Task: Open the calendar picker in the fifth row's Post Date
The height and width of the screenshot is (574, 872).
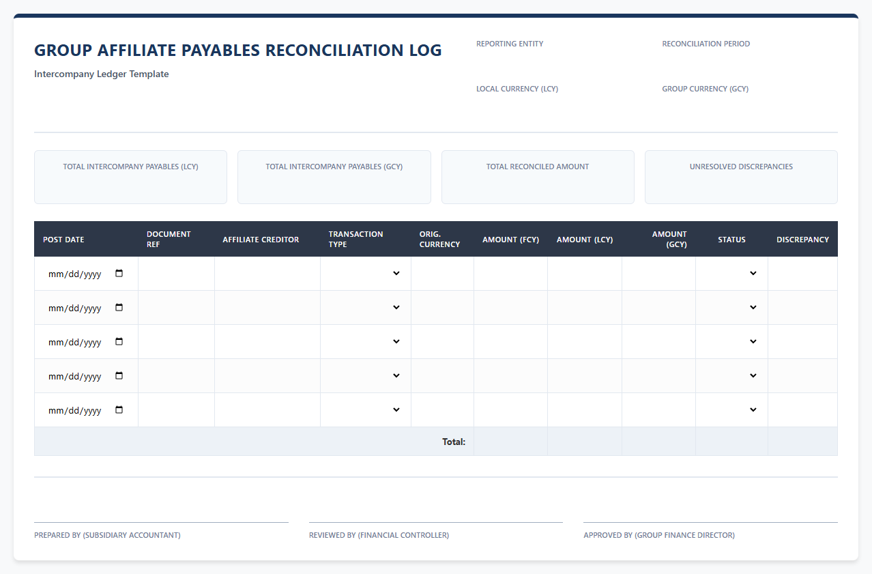Action: (x=119, y=410)
